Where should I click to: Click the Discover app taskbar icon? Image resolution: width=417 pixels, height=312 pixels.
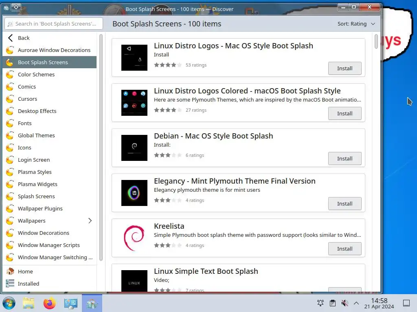pyautogui.click(x=92, y=303)
